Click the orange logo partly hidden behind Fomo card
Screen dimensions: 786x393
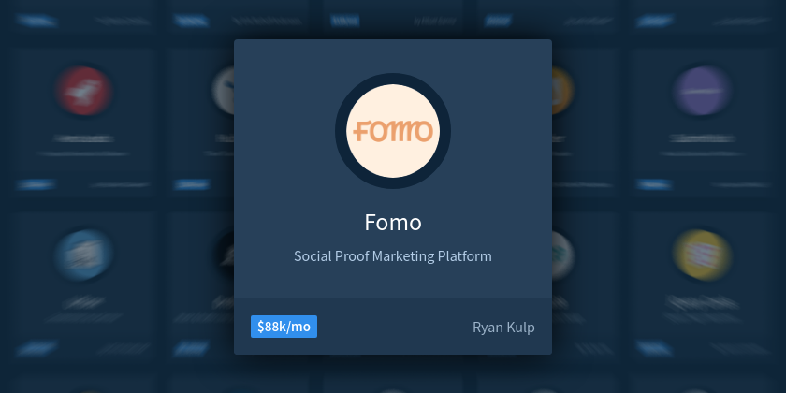(562, 91)
